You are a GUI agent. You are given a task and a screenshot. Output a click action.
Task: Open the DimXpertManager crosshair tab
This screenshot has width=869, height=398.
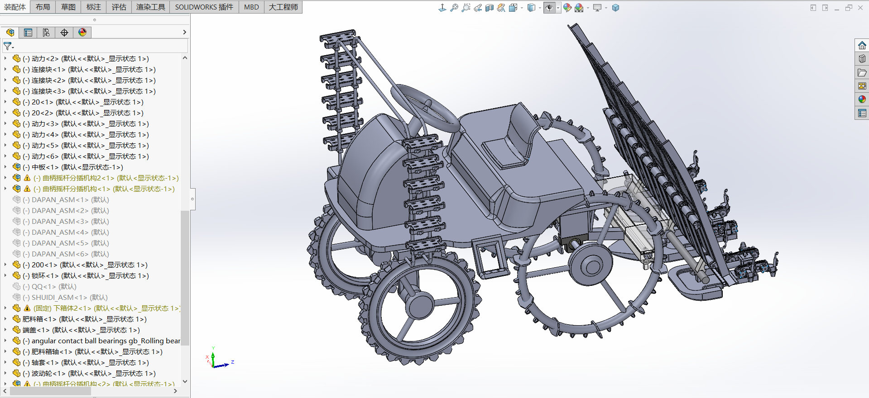click(64, 32)
